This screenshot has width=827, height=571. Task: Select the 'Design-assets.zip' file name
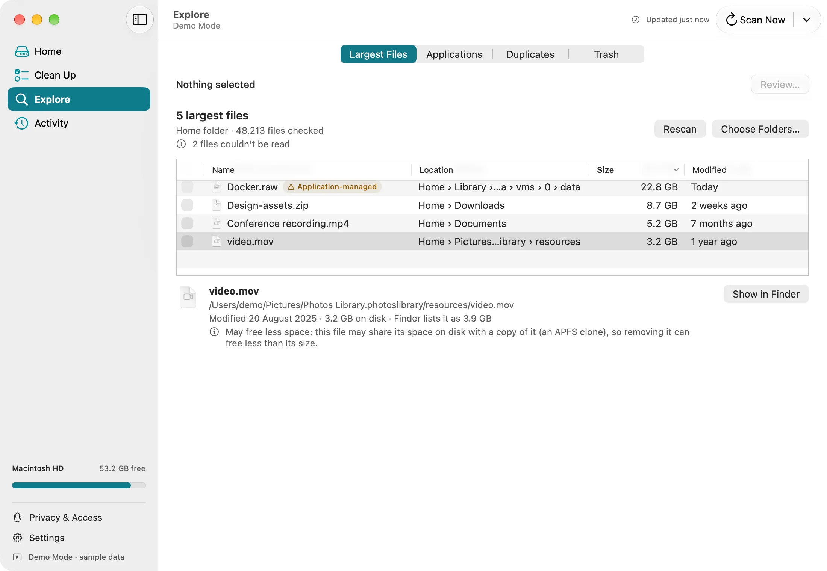(x=268, y=205)
